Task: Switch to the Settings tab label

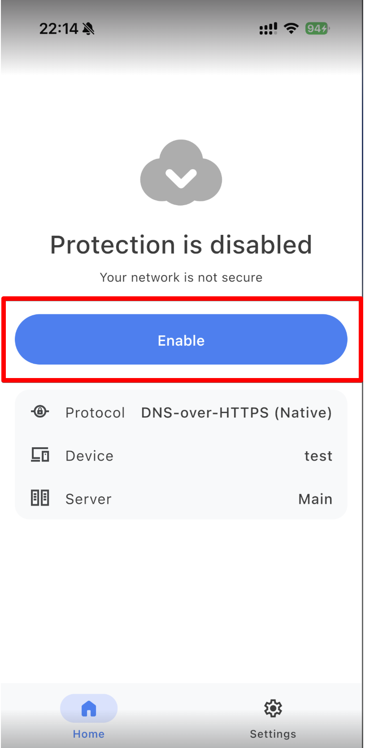Action: click(x=273, y=734)
